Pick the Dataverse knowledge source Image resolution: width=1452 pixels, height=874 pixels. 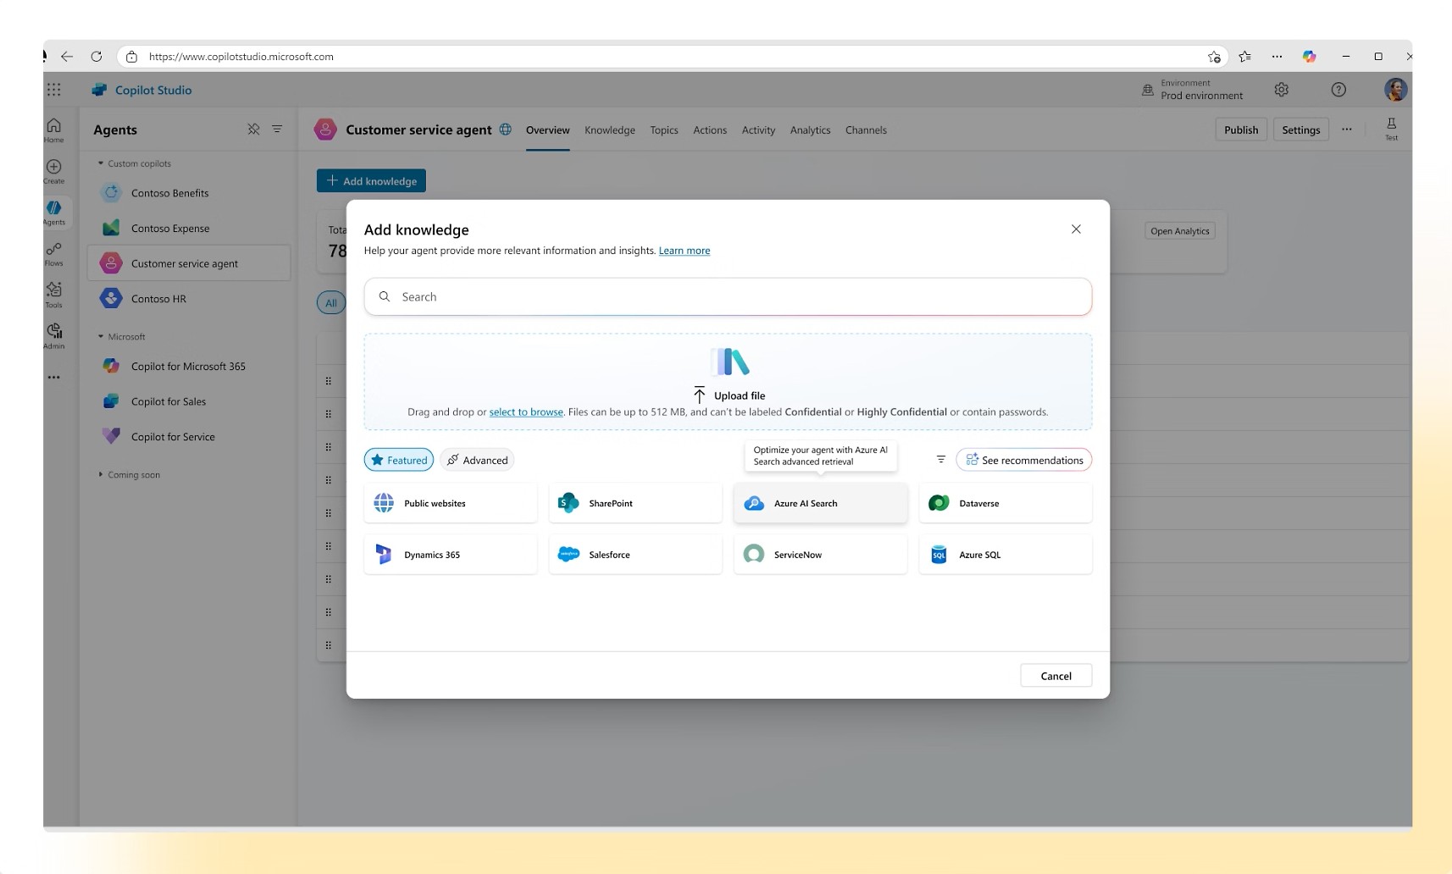pos(1005,503)
